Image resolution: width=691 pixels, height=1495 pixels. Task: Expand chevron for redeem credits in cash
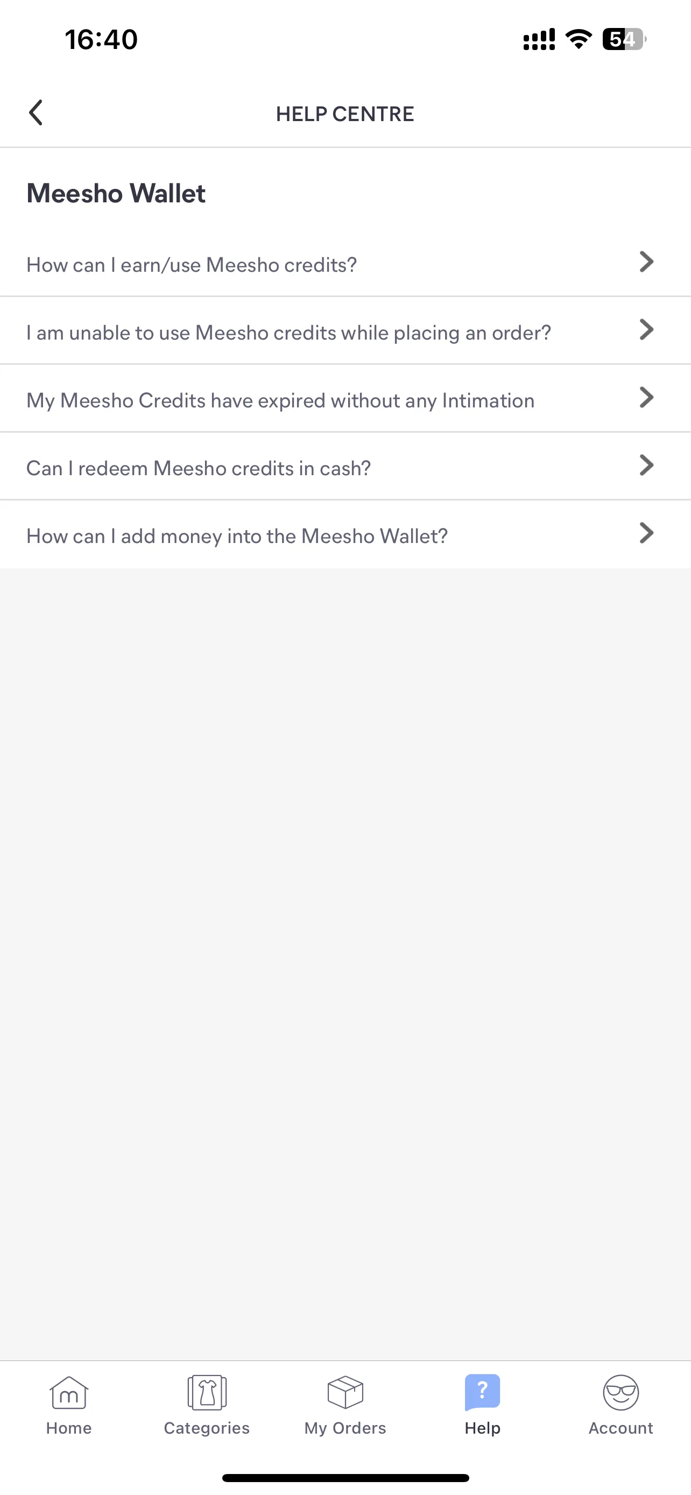pos(646,466)
